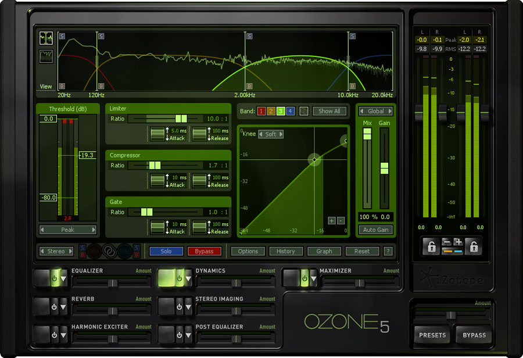
Task: Open Maximizer presets dropdown arrow
Action: pyautogui.click(x=314, y=278)
